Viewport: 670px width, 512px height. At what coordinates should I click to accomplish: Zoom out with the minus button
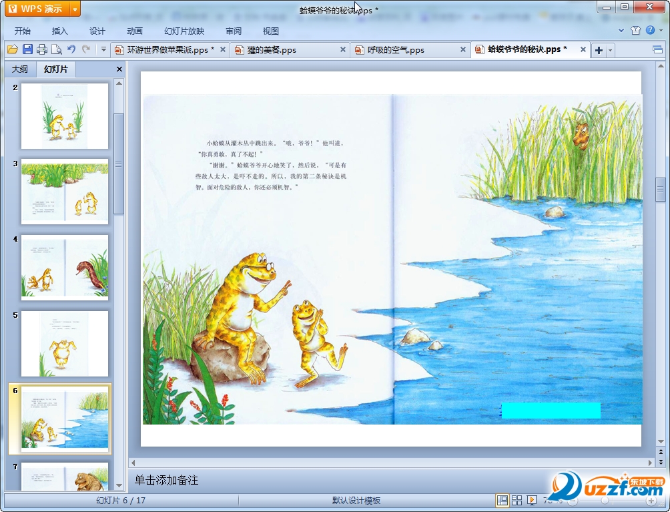tap(573, 501)
